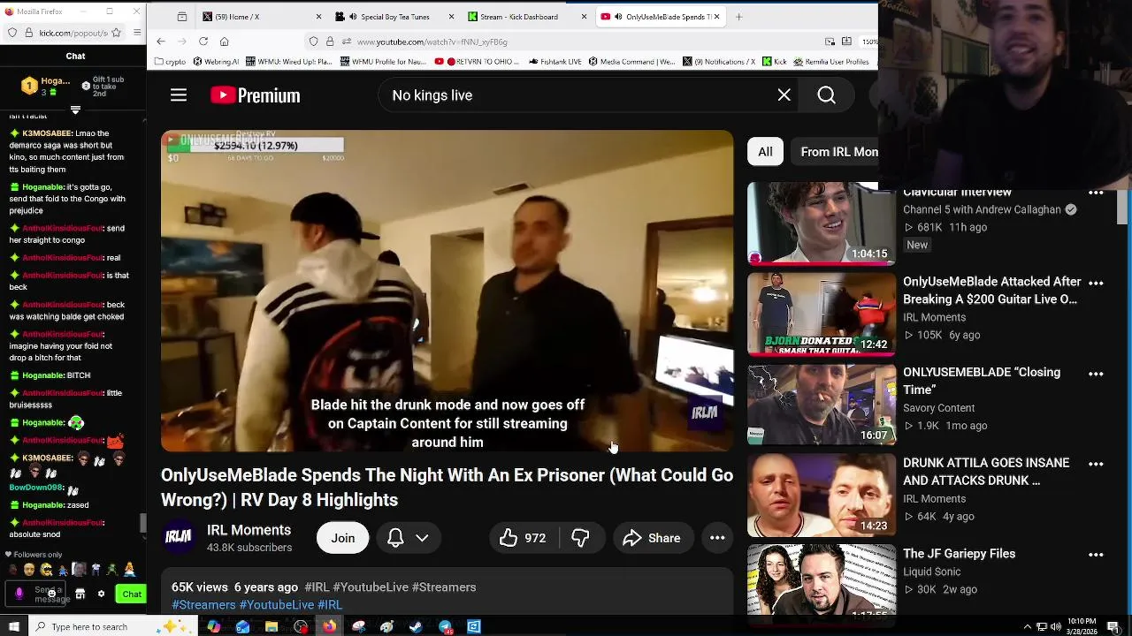
Task: Open File Explorer from the taskbar
Action: pyautogui.click(x=272, y=627)
